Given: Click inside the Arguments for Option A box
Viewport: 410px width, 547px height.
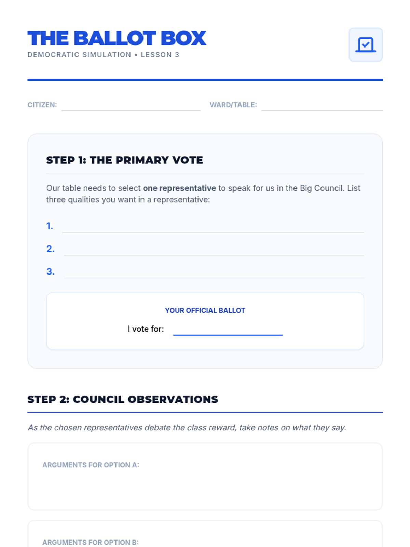Looking at the screenshot, I should click(x=205, y=485).
